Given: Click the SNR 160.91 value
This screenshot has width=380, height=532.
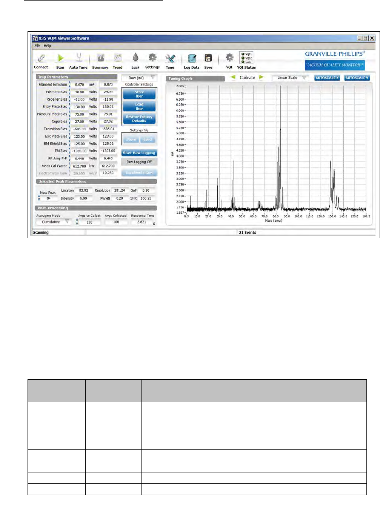Looking at the screenshot, I should tap(146, 198).
